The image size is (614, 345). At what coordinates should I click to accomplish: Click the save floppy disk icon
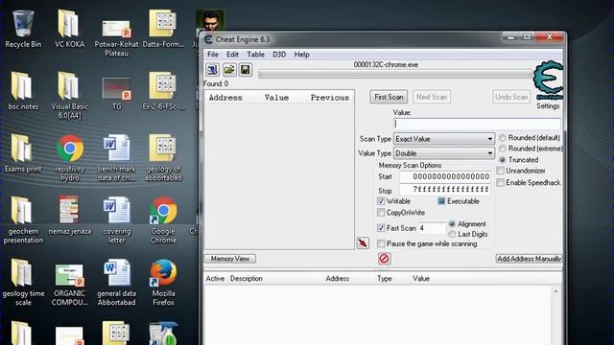(246, 70)
